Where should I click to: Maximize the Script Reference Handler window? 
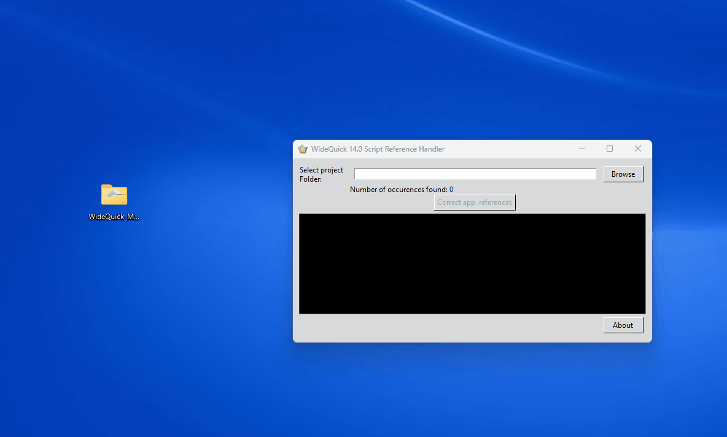coord(610,149)
